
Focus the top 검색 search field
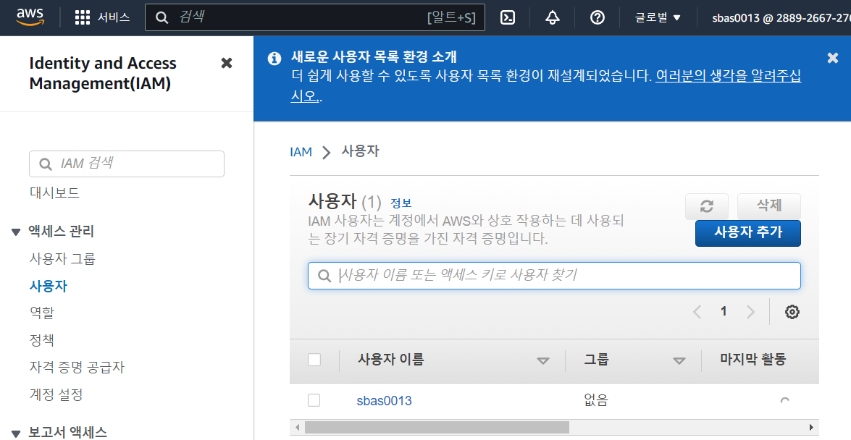pyautogui.click(x=315, y=17)
